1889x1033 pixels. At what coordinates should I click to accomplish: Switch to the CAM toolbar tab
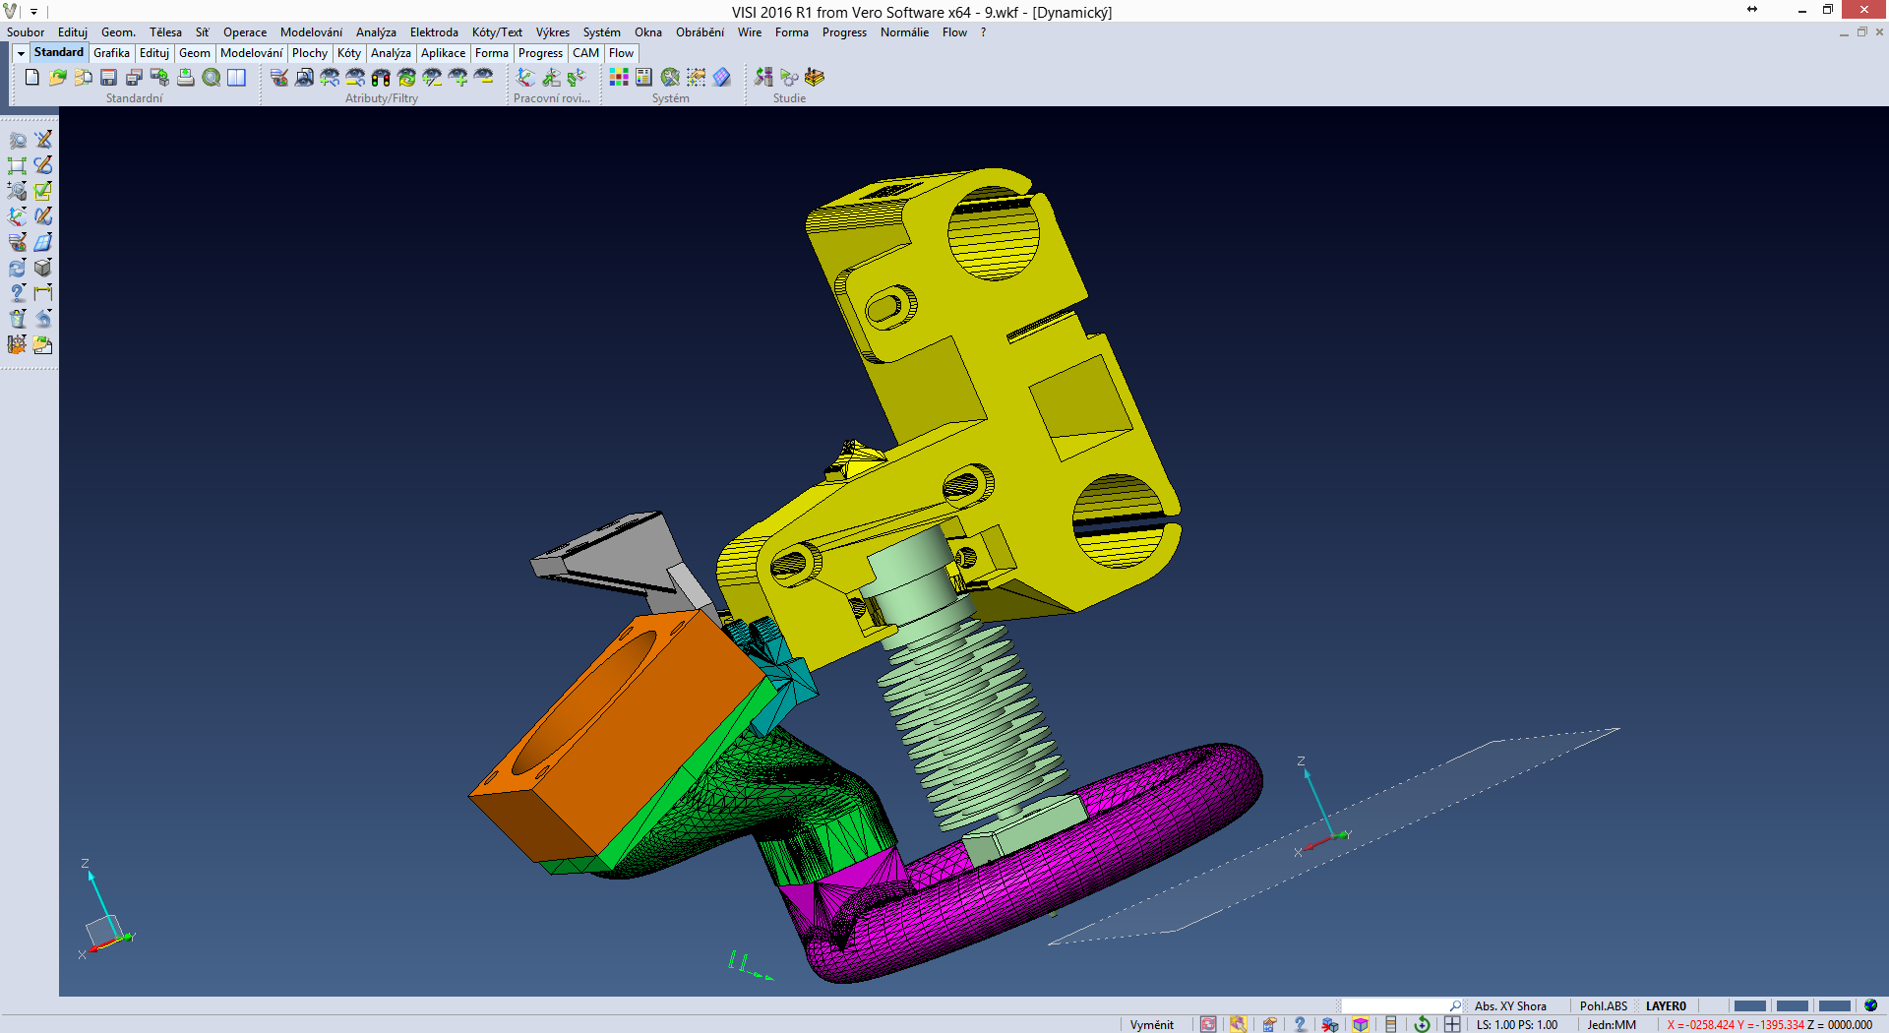pyautogui.click(x=585, y=53)
